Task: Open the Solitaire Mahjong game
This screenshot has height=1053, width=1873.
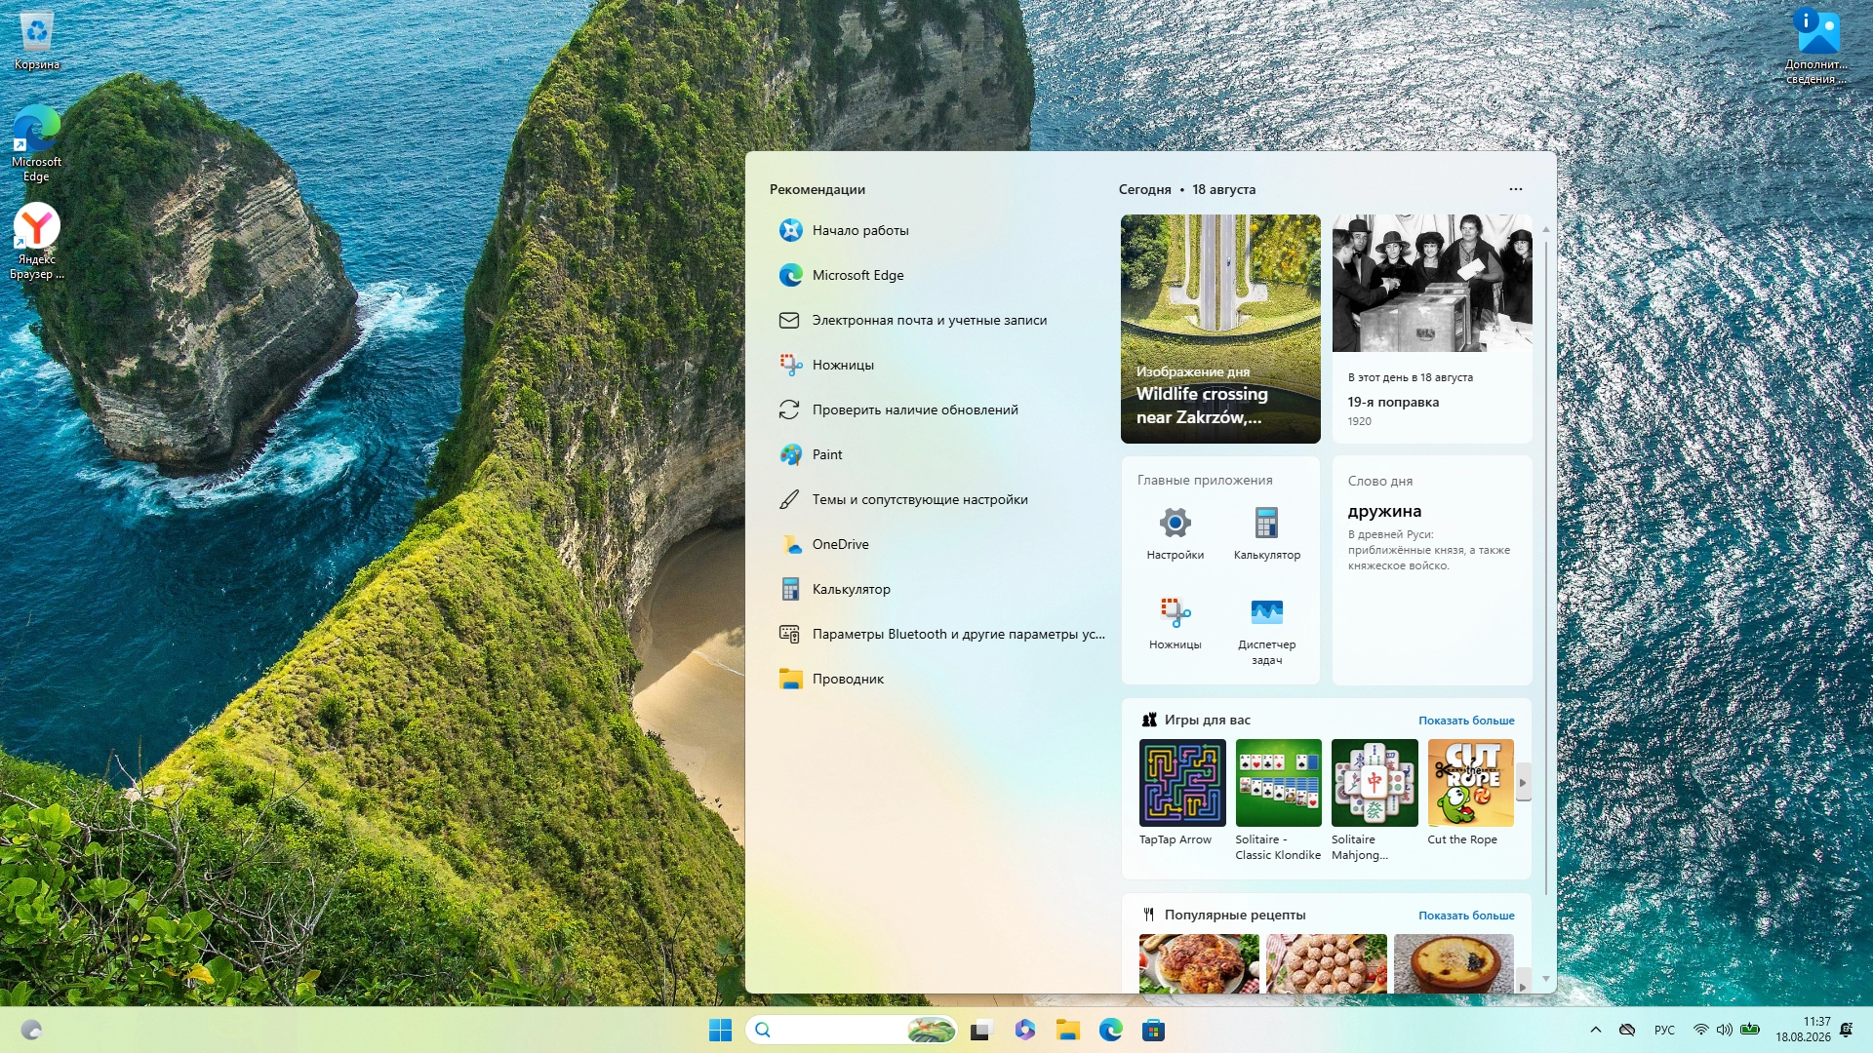Action: point(1375,800)
